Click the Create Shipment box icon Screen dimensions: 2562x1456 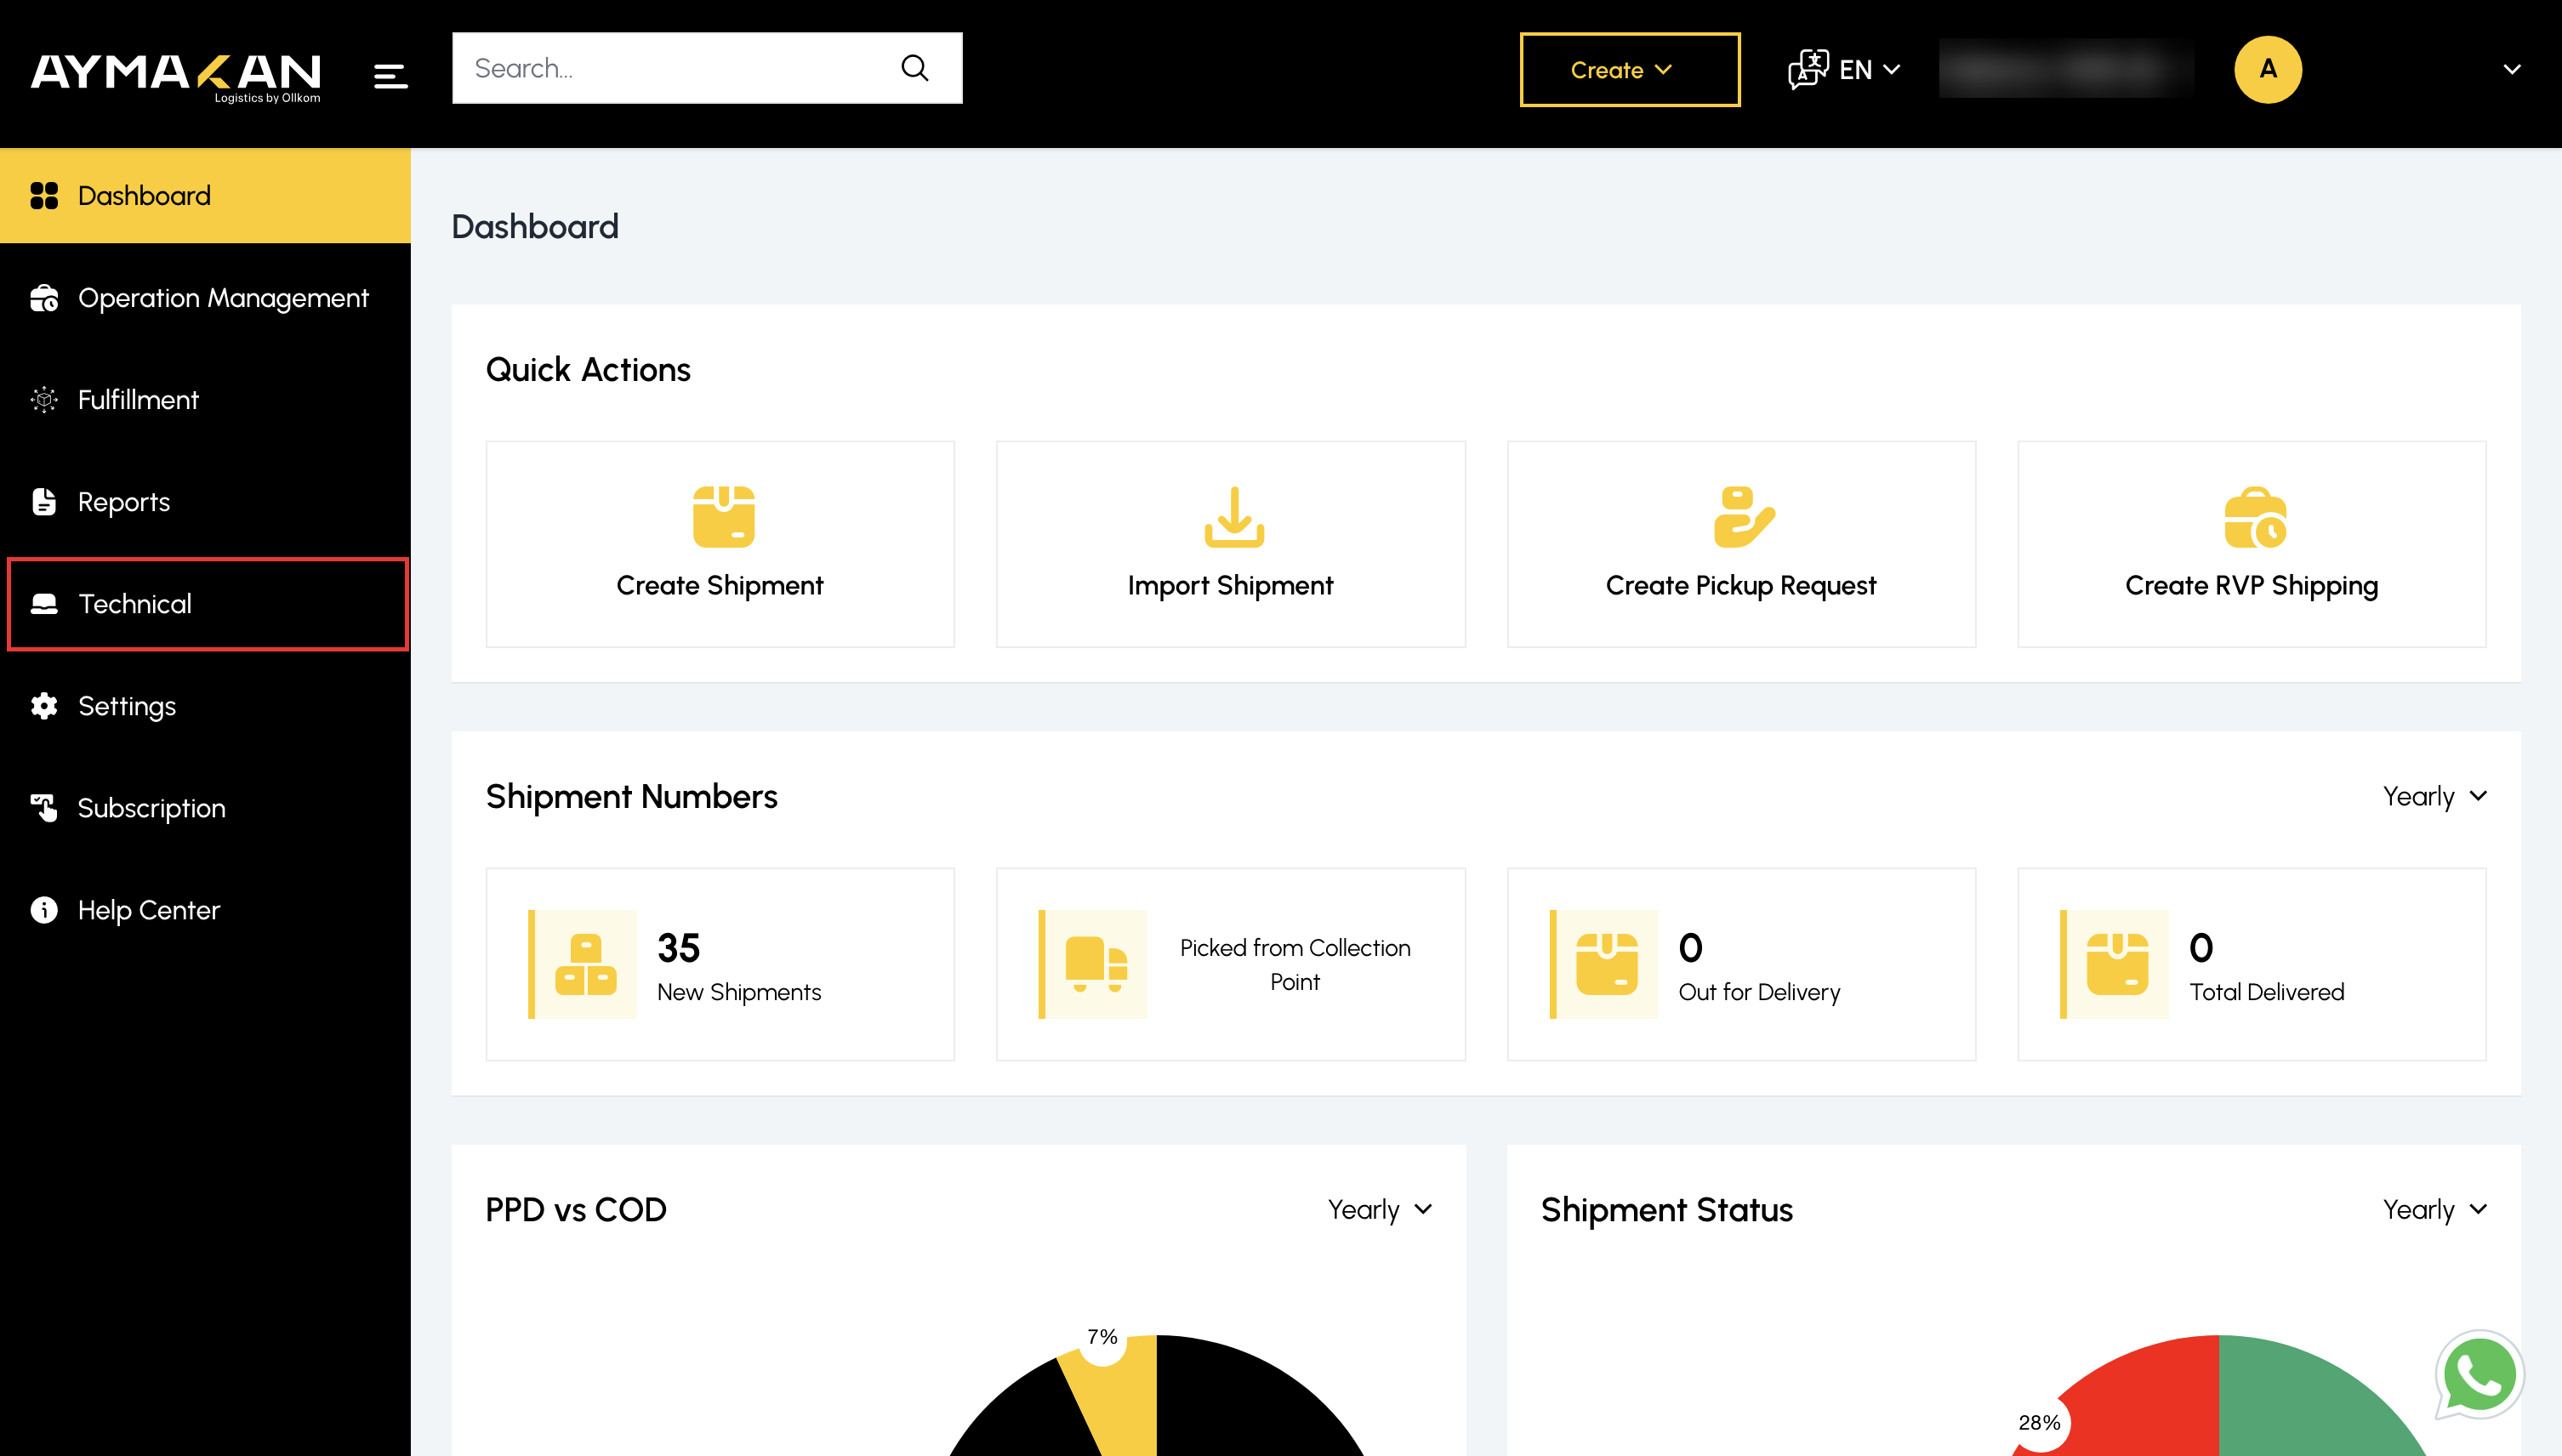coord(723,516)
